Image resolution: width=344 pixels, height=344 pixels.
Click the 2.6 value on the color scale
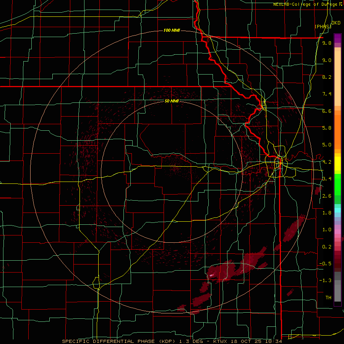pos(327,196)
